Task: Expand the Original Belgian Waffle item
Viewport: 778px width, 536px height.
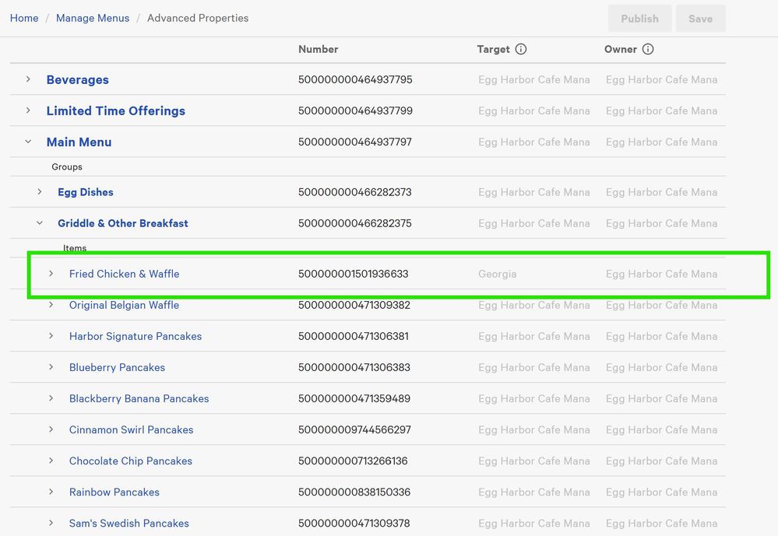Action: [51, 305]
